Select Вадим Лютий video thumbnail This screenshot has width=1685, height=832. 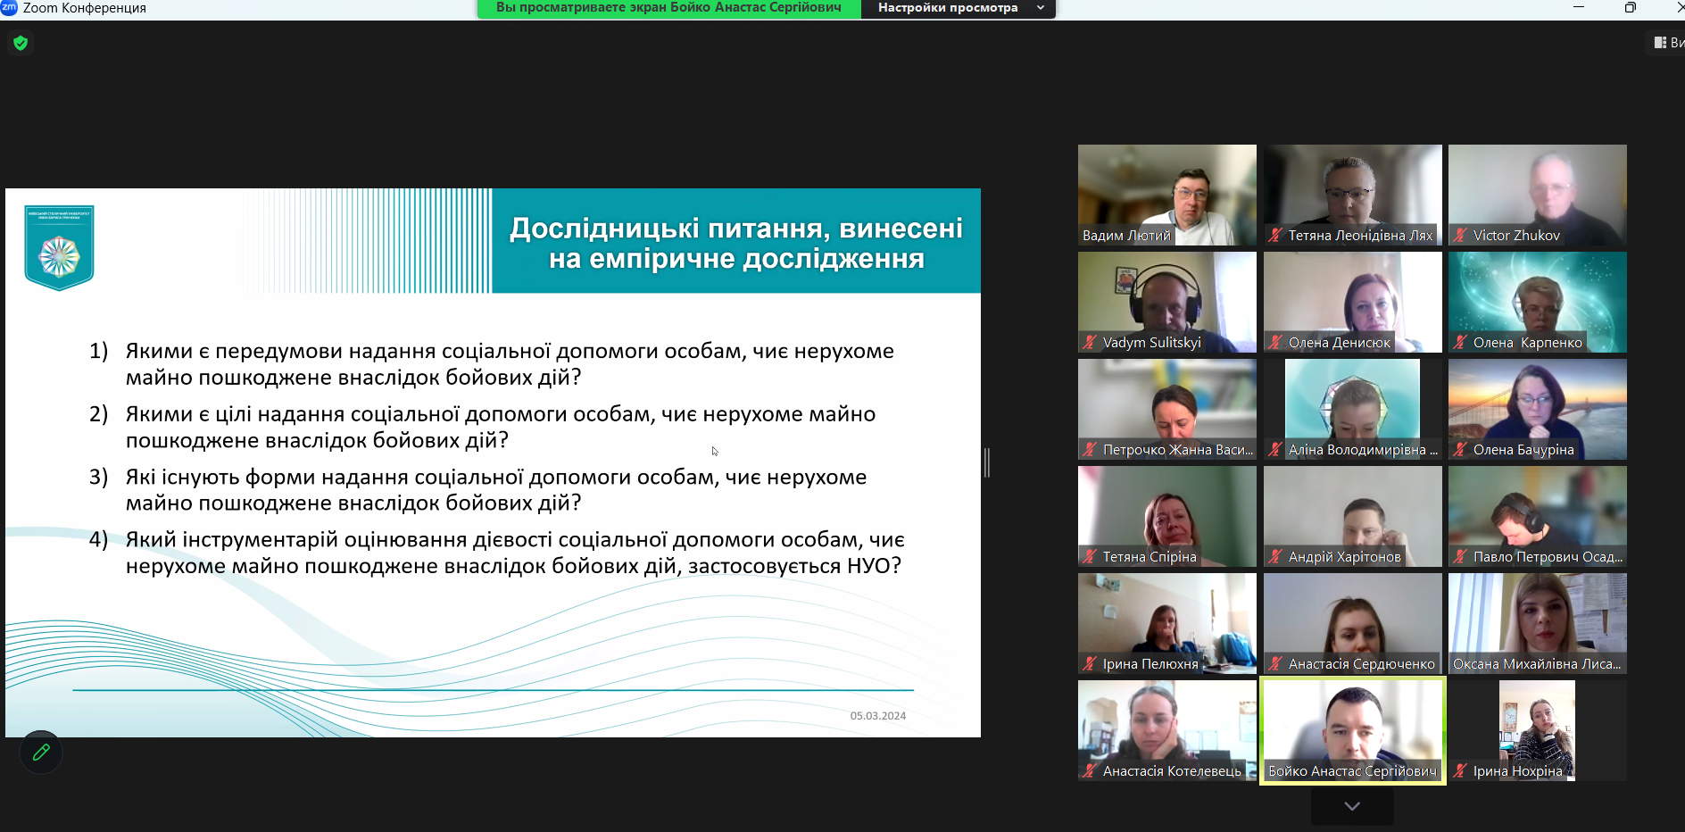(x=1166, y=195)
